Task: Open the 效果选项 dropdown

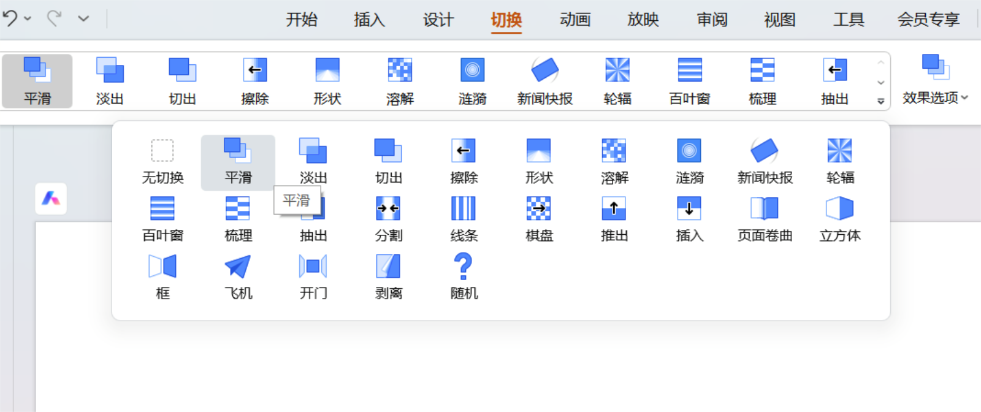Action: coord(935,80)
